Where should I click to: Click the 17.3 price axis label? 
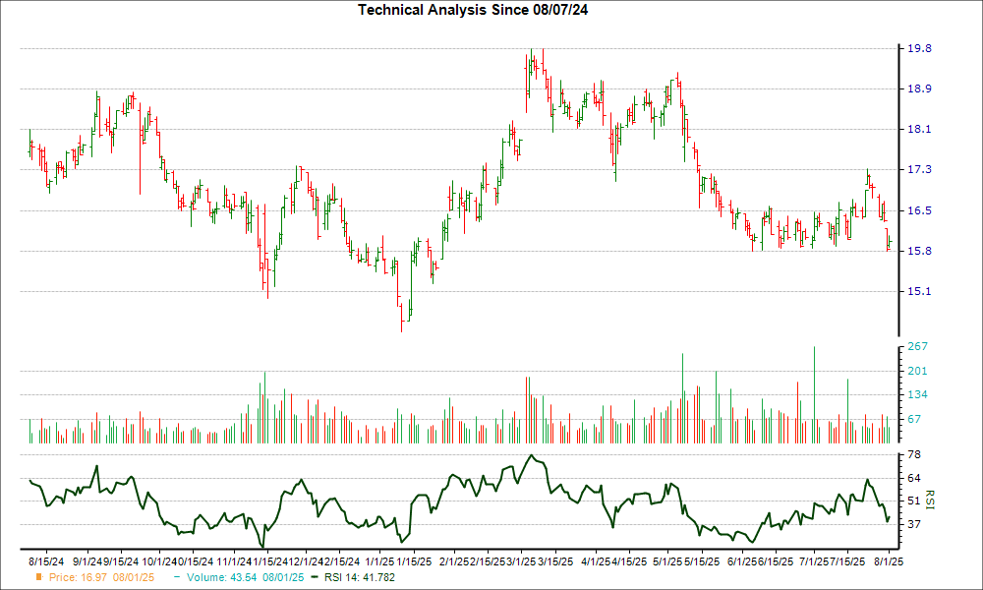(x=919, y=170)
